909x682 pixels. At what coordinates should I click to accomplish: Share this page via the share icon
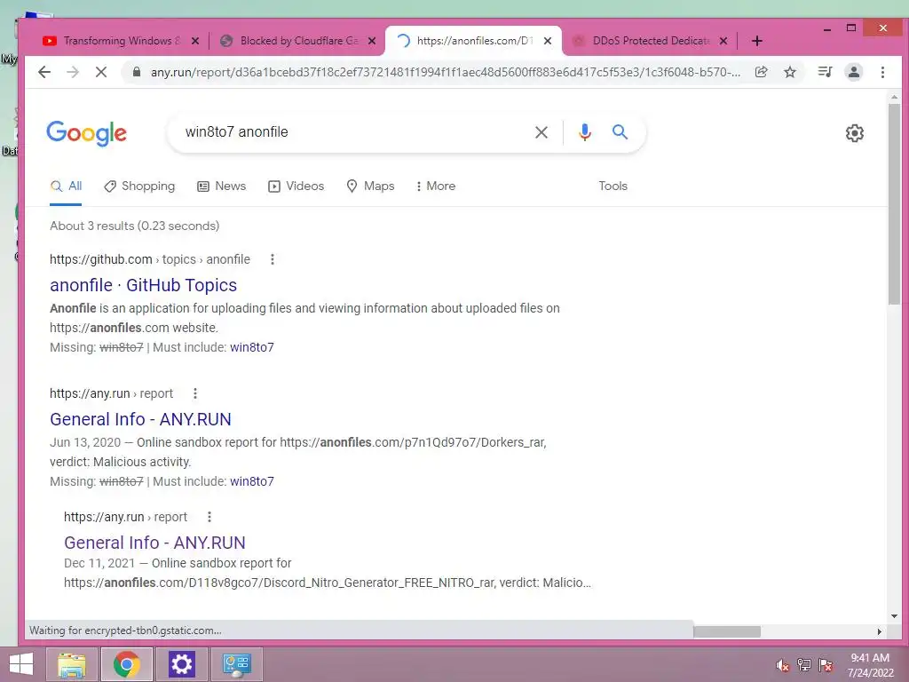pyautogui.click(x=761, y=72)
